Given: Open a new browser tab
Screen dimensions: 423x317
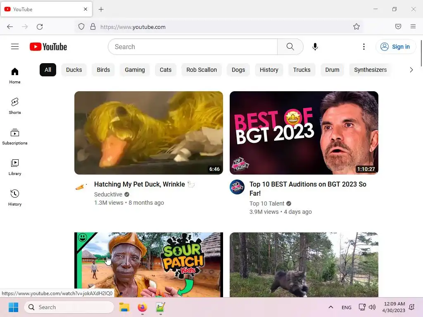Looking at the screenshot, I should (x=101, y=9).
